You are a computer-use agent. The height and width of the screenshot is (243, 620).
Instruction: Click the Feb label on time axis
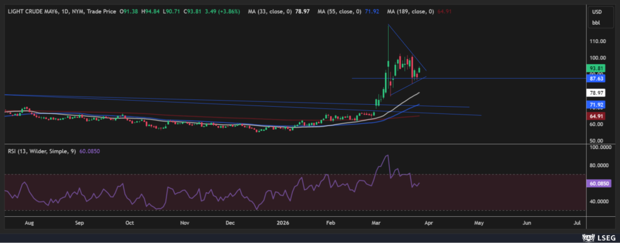(x=331, y=223)
